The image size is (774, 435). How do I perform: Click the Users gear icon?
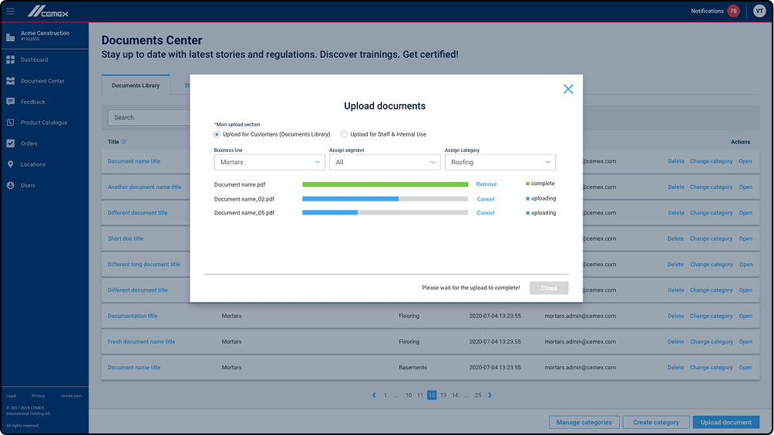coord(10,185)
